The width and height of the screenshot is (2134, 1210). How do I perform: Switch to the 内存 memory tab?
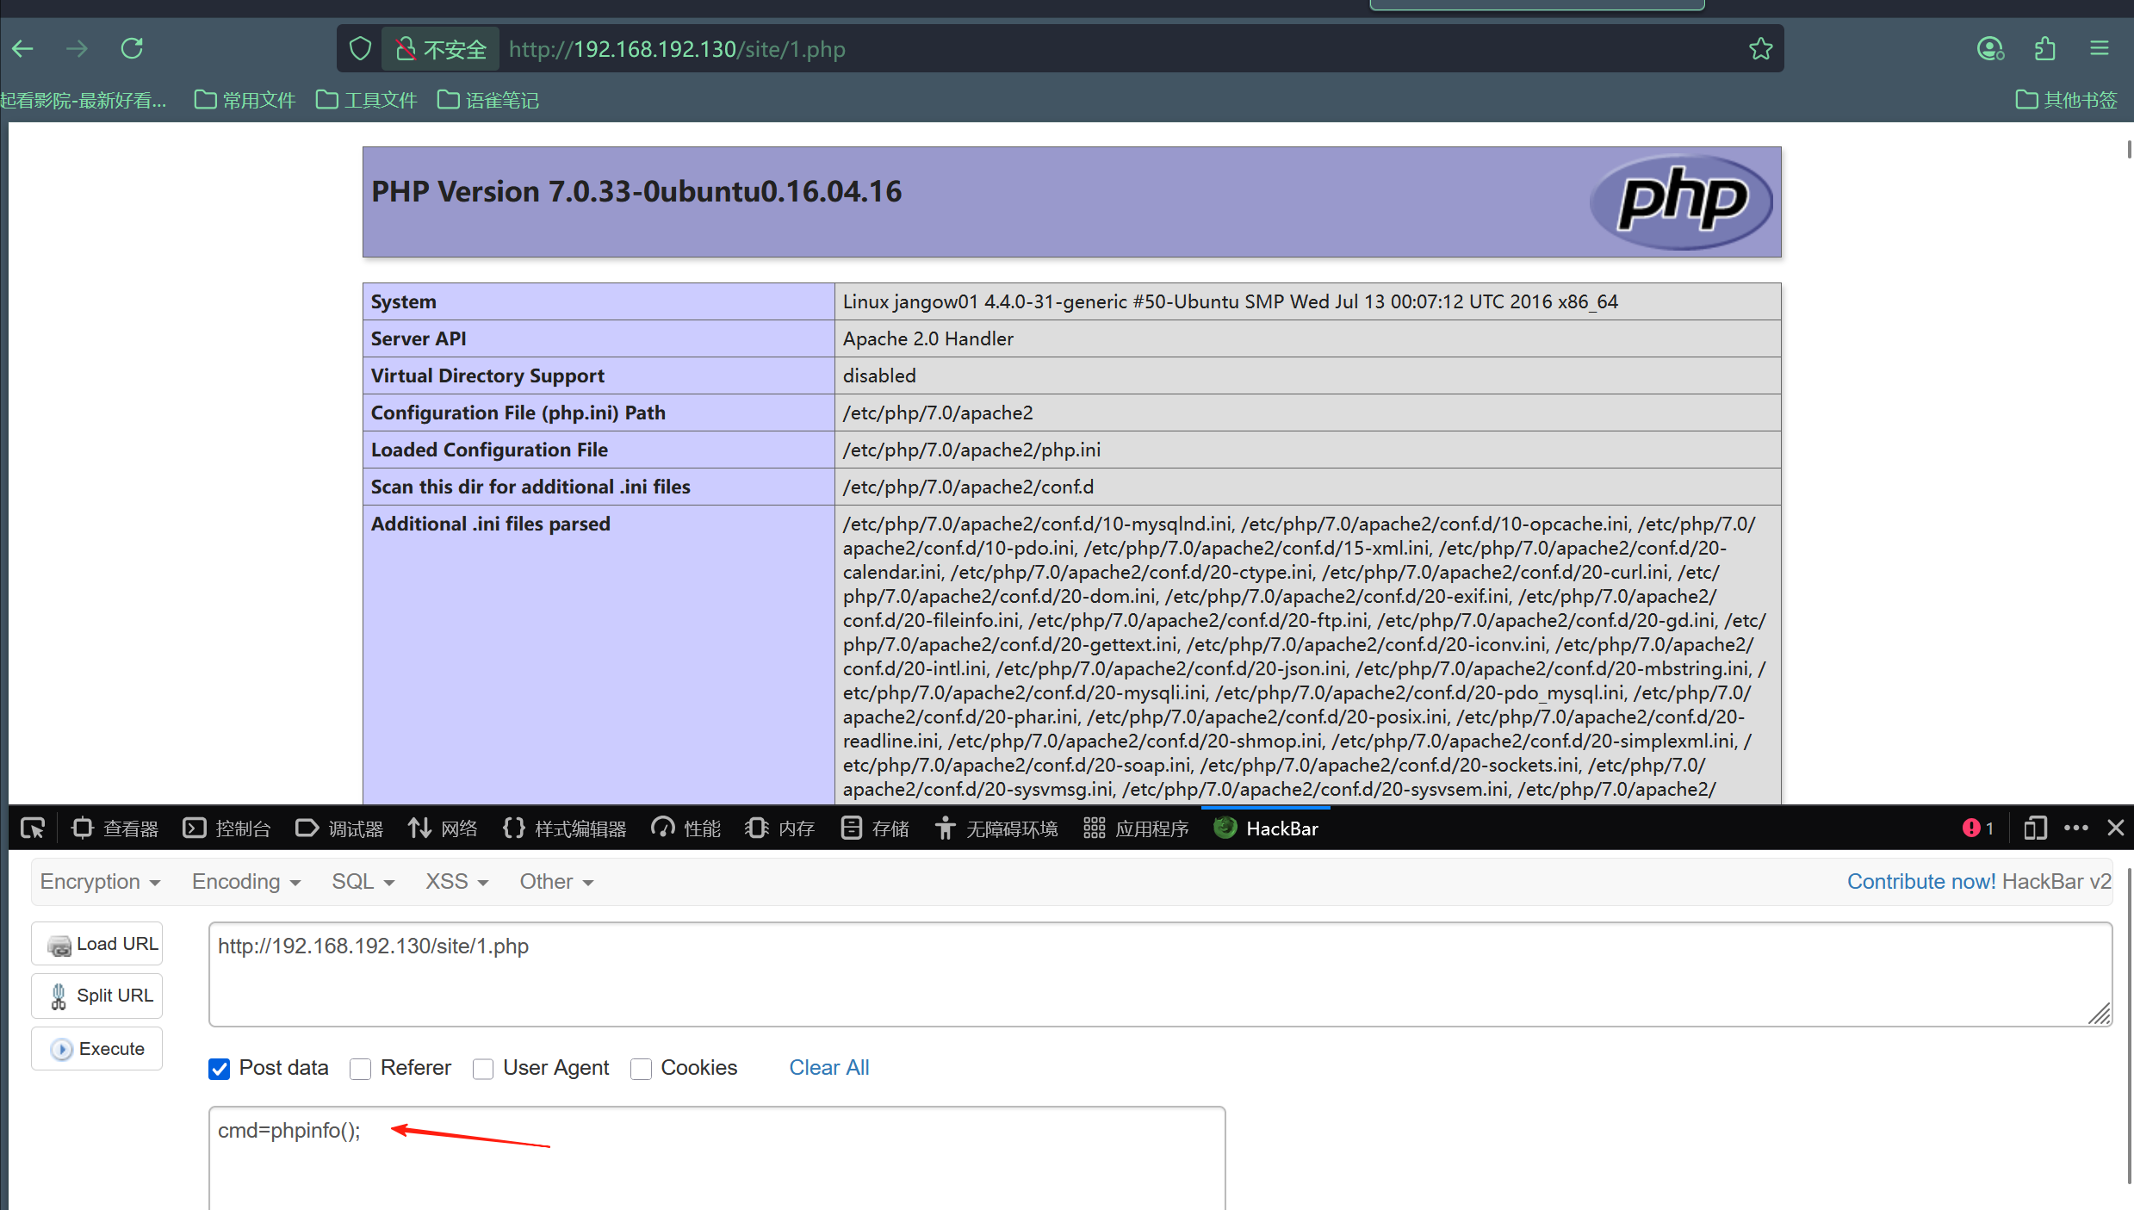(x=780, y=828)
